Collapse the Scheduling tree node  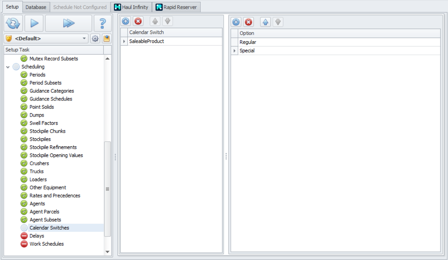[8, 67]
